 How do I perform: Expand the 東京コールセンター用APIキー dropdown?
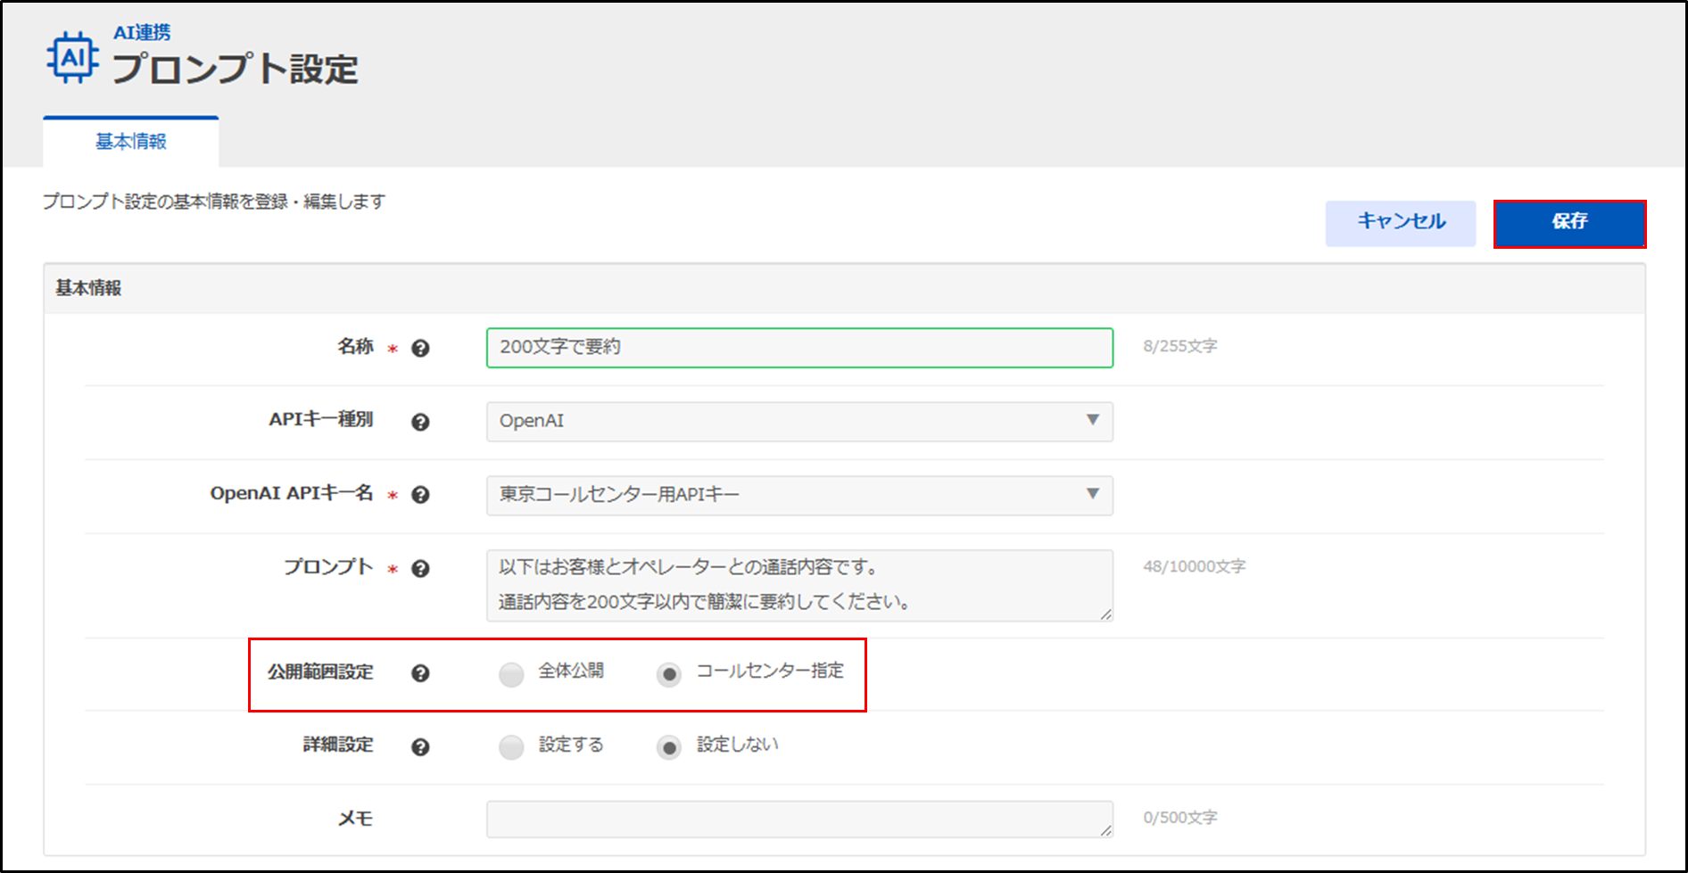[x=798, y=495]
